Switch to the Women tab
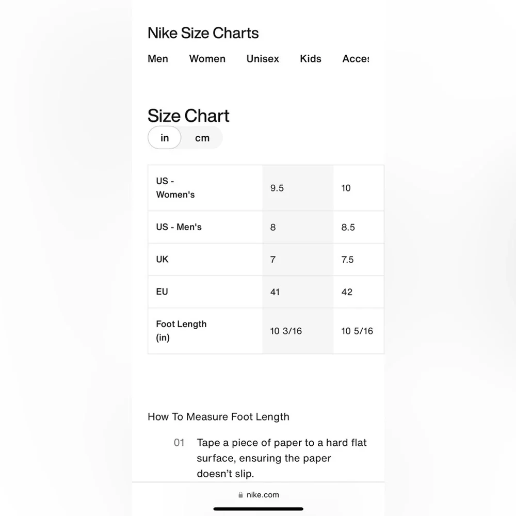This screenshot has height=516, width=516. click(207, 59)
